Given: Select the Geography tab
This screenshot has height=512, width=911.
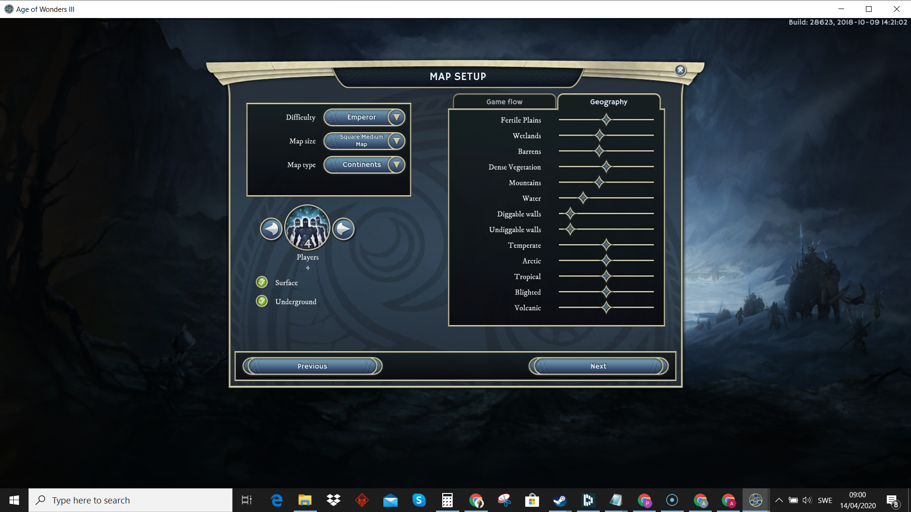Looking at the screenshot, I should point(608,101).
